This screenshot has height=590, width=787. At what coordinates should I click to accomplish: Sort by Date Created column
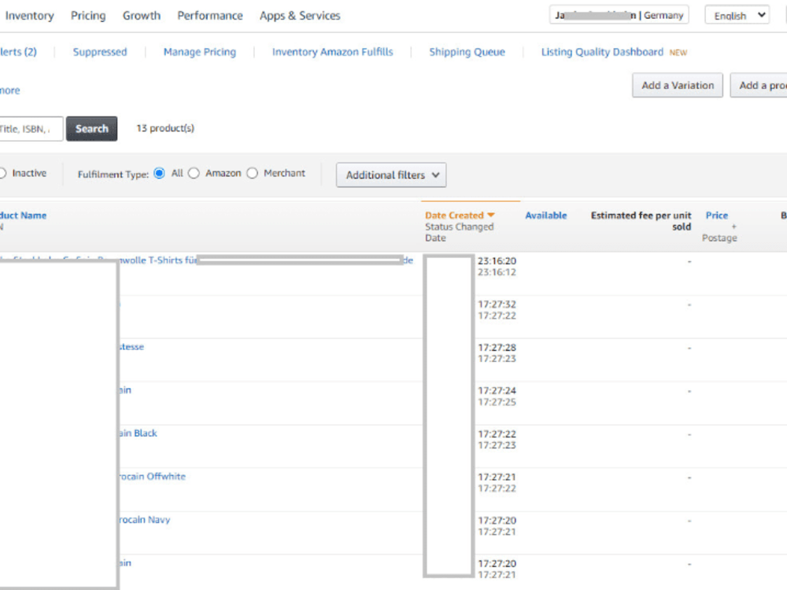(x=454, y=216)
